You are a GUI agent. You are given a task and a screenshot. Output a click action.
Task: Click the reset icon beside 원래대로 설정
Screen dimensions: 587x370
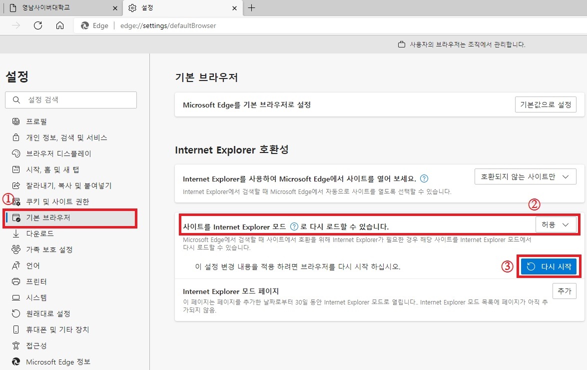15,313
